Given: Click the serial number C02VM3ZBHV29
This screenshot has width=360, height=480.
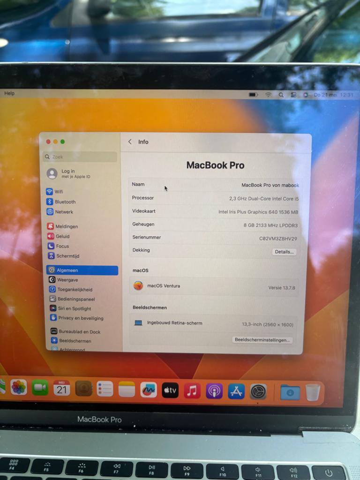Looking at the screenshot, I should [x=278, y=239].
